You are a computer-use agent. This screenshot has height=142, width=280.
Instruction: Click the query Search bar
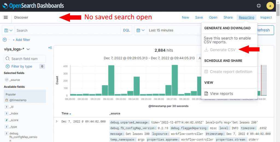[x=68, y=30]
